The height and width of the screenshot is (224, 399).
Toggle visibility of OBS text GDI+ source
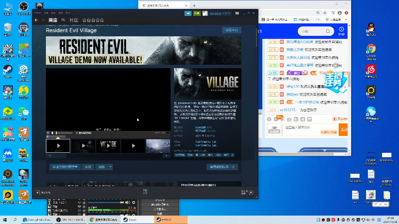(79, 203)
